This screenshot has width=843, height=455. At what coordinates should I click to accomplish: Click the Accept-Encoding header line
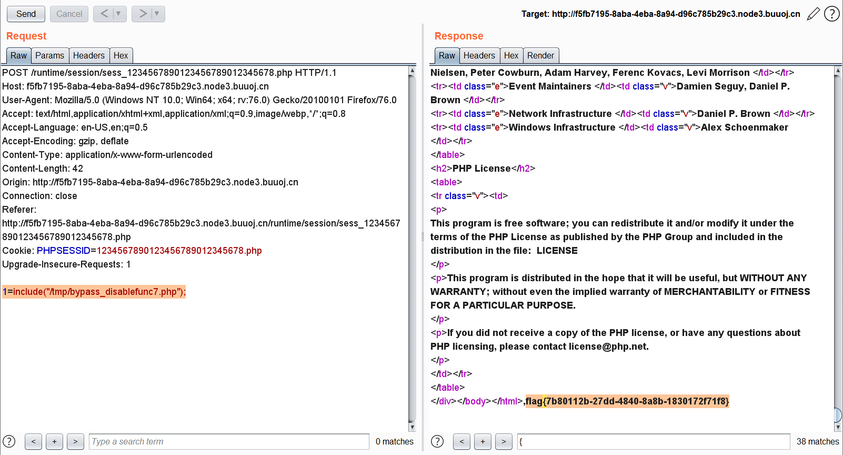pos(66,141)
